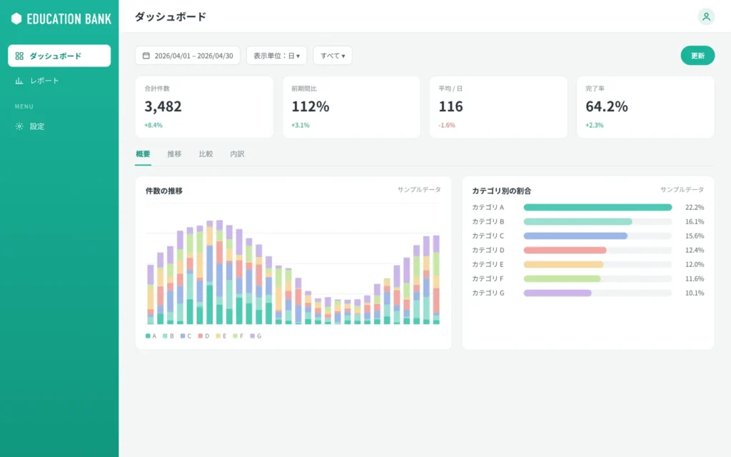Open レポート via its bar chart icon
This screenshot has height=457, width=731.
click(x=19, y=81)
